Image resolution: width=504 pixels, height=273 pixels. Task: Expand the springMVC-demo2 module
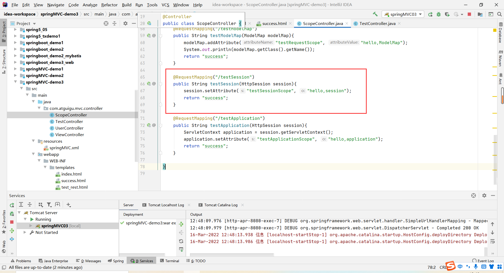[15, 75]
